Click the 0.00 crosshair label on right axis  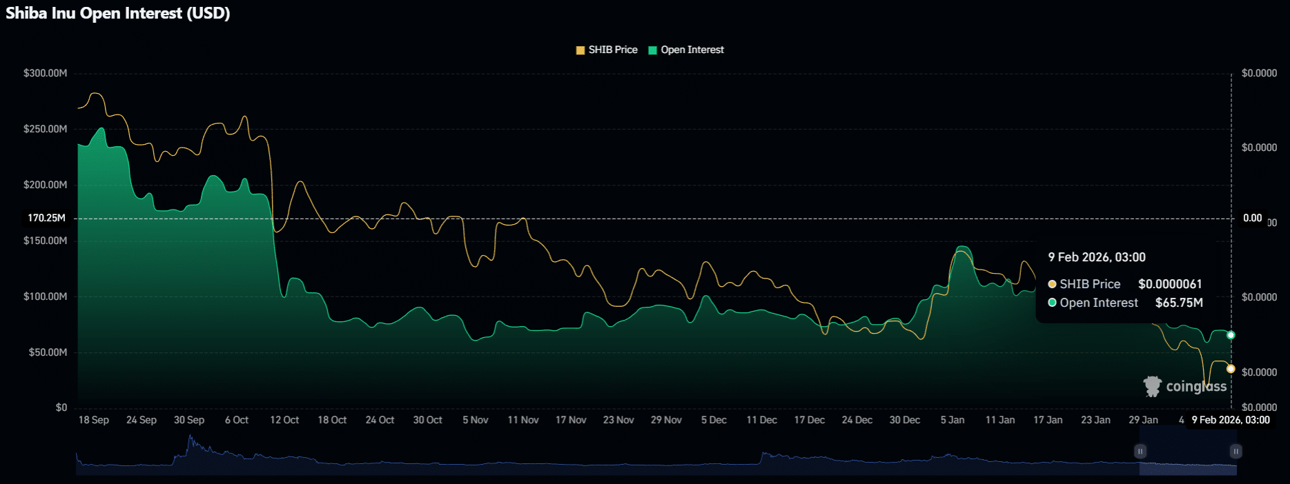1252,219
